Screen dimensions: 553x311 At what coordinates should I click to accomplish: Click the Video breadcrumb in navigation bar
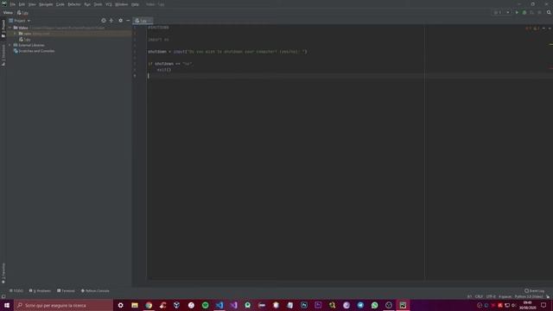[8, 13]
